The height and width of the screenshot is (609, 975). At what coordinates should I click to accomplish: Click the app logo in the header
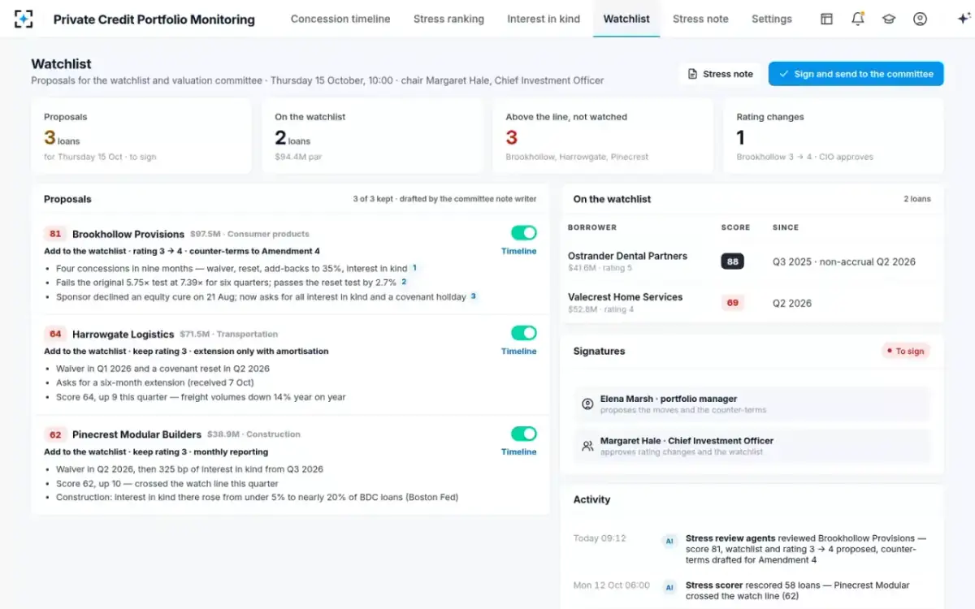(24, 19)
